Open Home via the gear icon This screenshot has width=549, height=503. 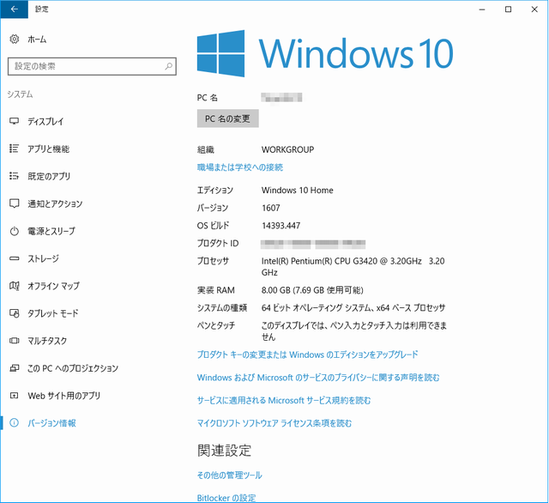click(15, 39)
